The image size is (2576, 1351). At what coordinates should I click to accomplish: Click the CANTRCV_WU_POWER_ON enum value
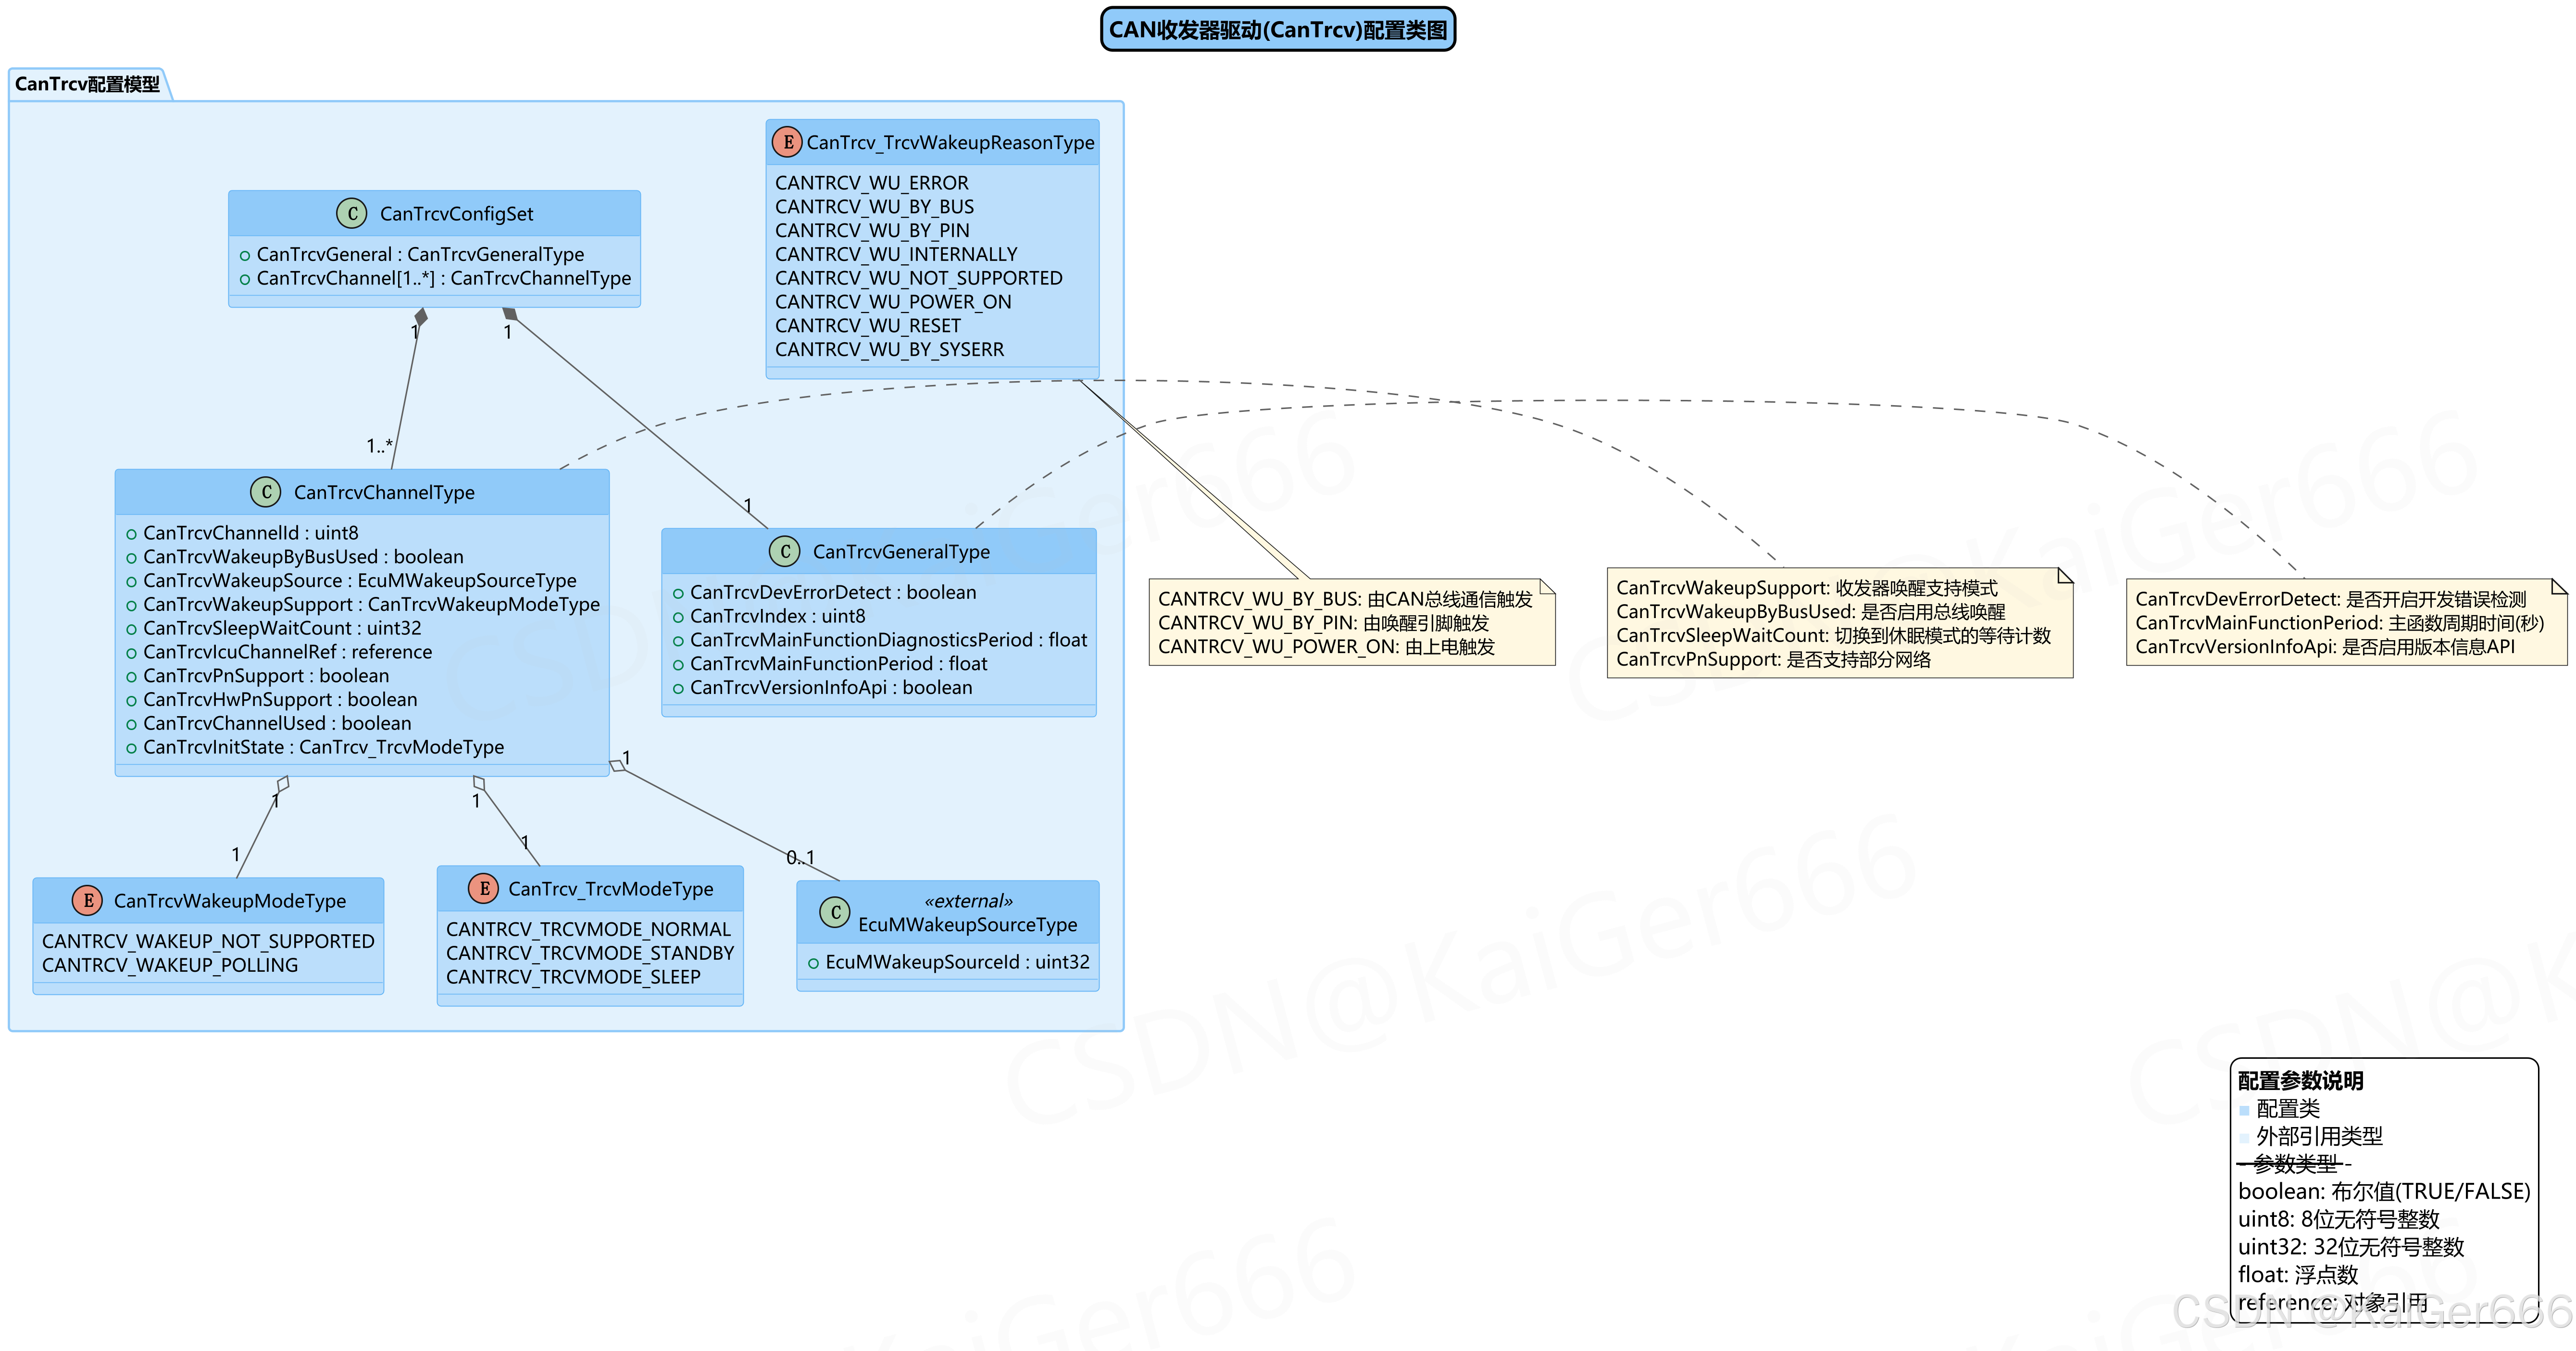tap(893, 302)
